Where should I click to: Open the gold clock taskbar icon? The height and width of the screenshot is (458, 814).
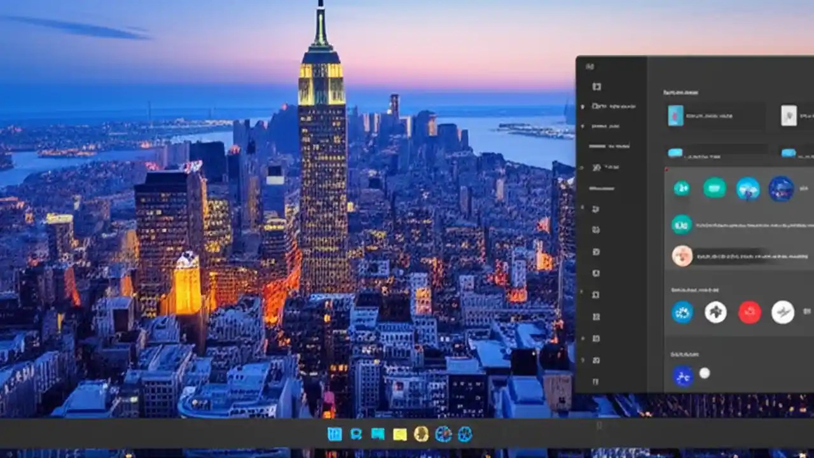[x=421, y=434]
